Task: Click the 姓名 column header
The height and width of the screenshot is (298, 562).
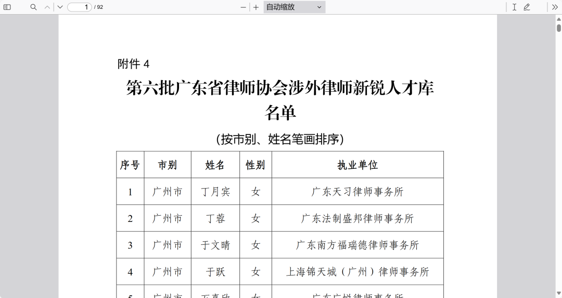Action: click(x=215, y=165)
